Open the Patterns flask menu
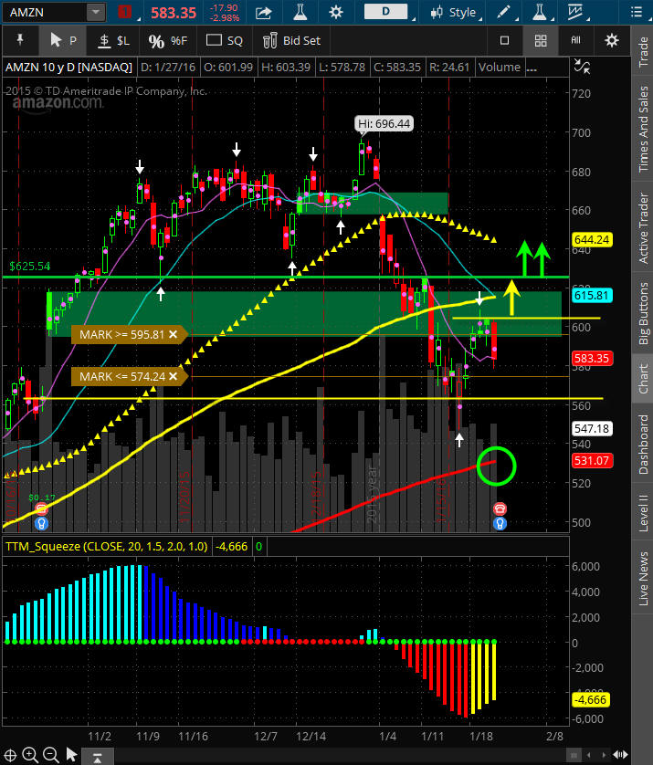 tap(539, 12)
